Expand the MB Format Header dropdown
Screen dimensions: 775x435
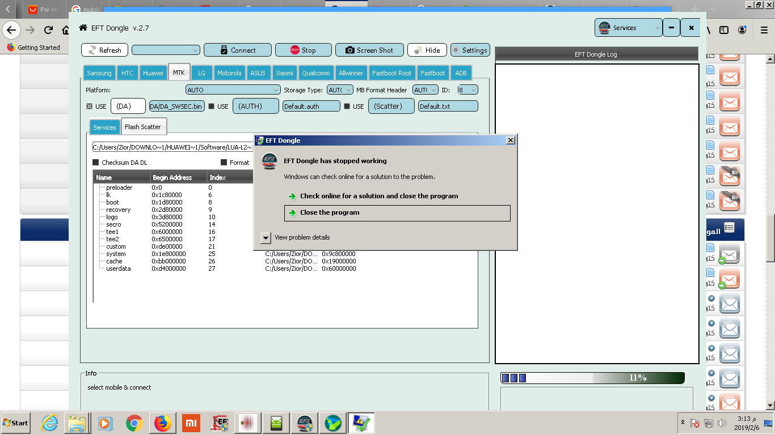point(426,90)
